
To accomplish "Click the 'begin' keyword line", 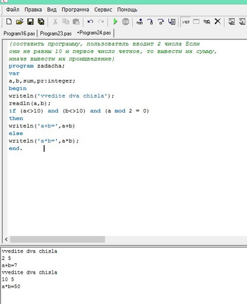I will [x=18, y=89].
